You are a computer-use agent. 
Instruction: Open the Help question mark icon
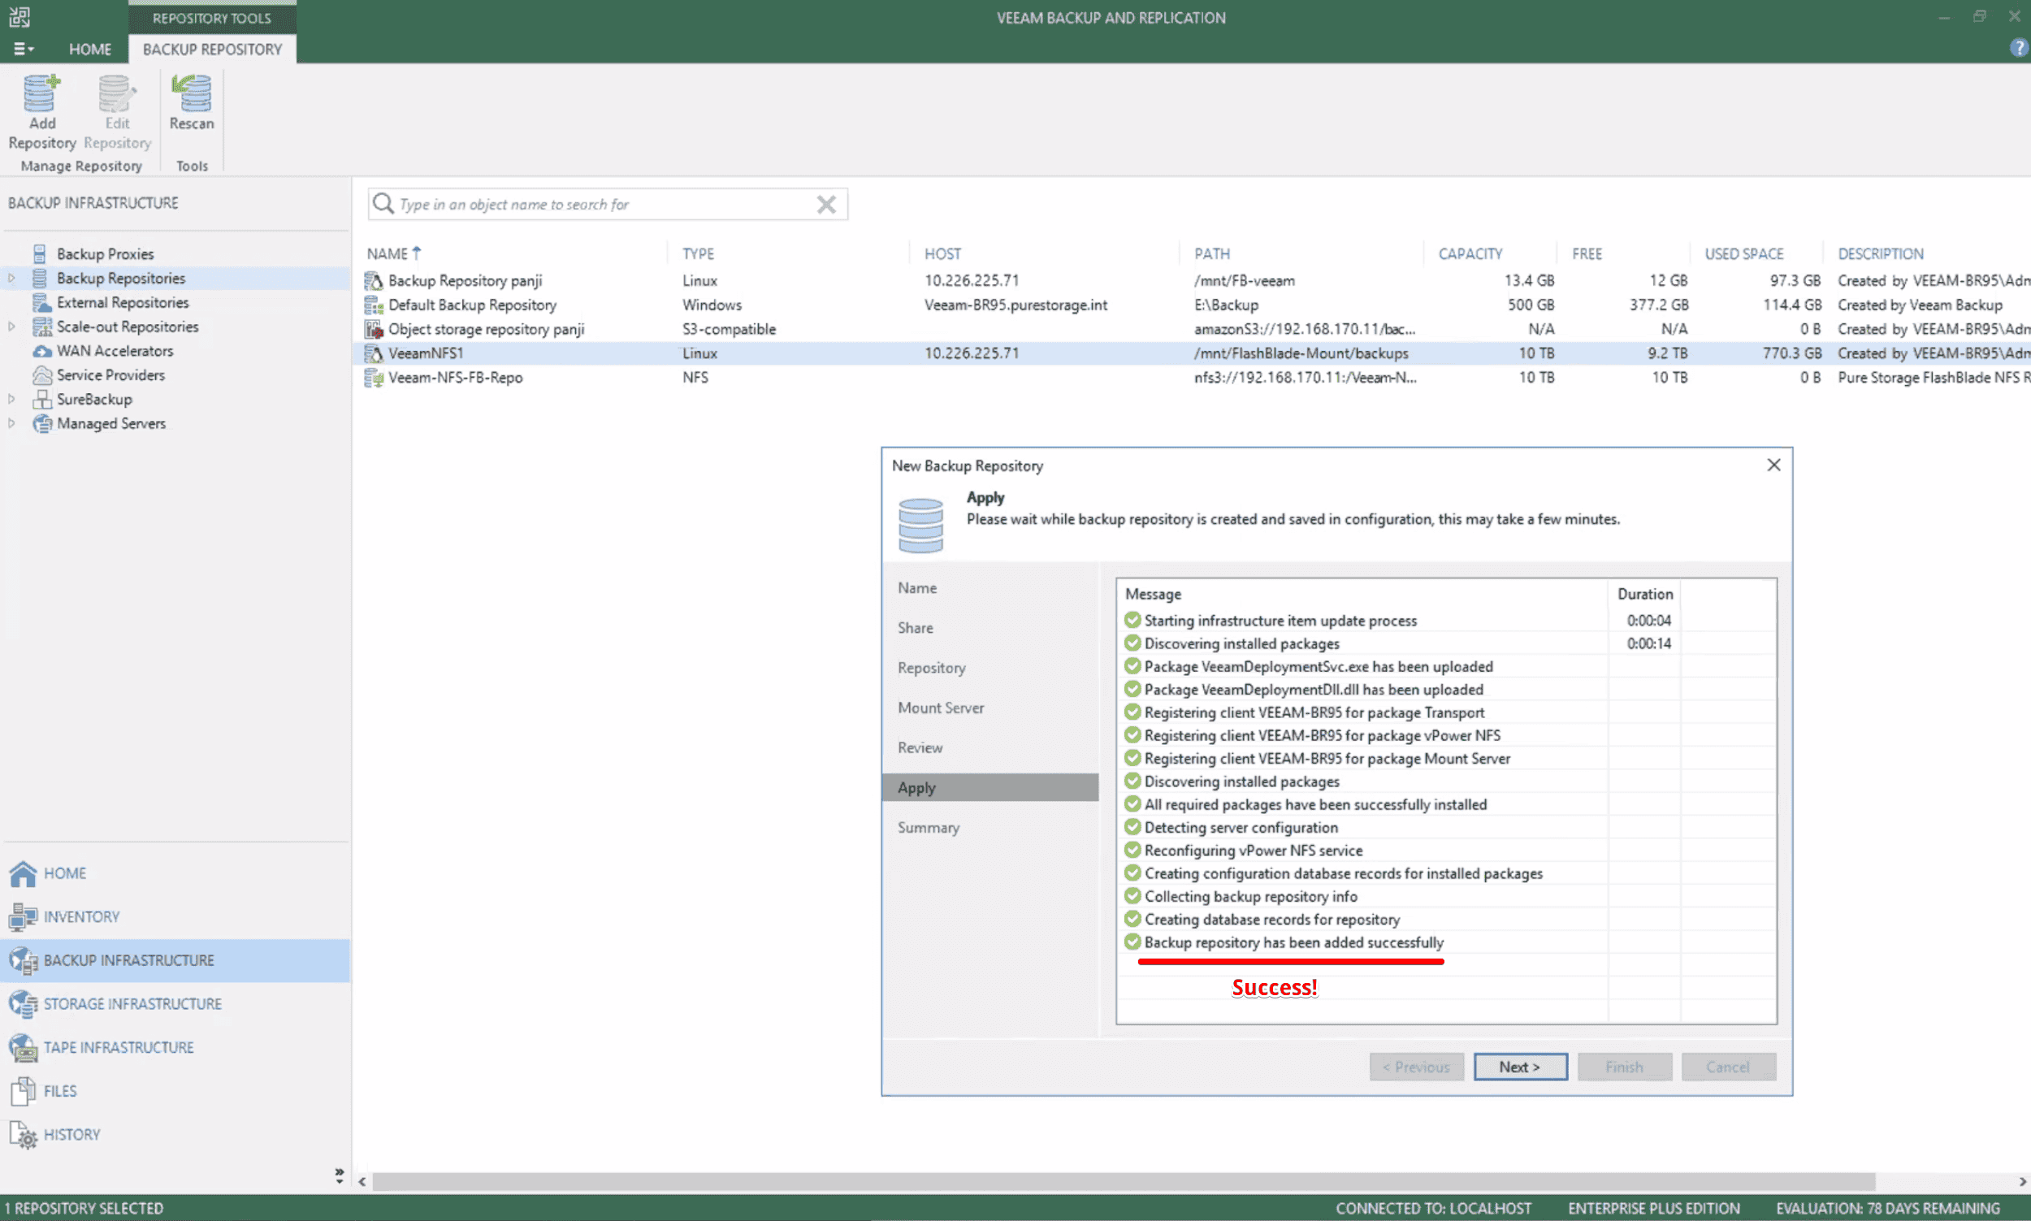(x=2018, y=48)
